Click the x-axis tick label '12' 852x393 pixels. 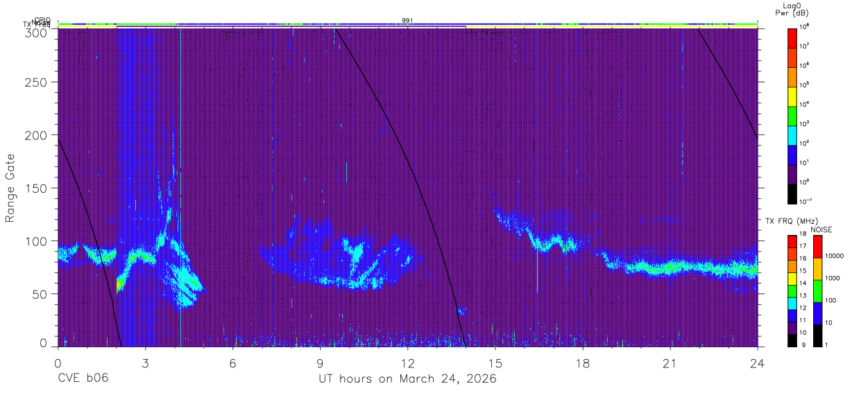tap(407, 363)
